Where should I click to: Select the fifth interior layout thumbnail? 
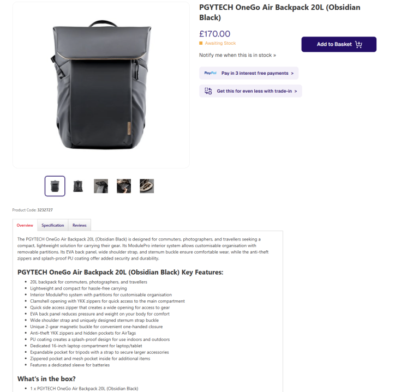pyautogui.click(x=147, y=186)
